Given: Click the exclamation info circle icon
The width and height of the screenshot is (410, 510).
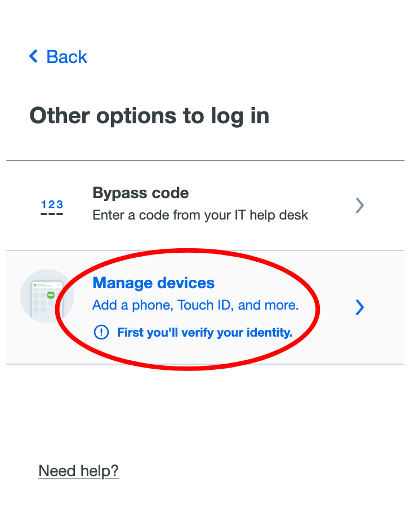Looking at the screenshot, I should coord(101,333).
